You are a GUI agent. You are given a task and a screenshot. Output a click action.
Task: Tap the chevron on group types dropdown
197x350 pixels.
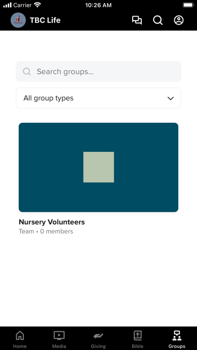(171, 98)
